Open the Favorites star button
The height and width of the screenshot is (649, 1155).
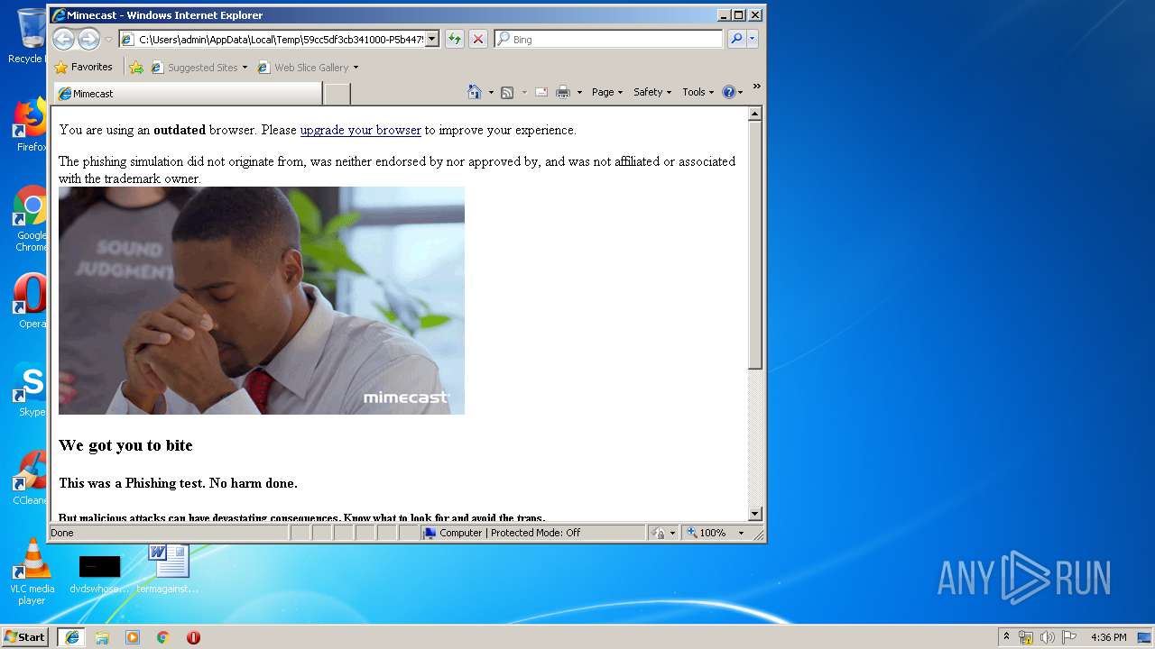pyautogui.click(x=83, y=67)
